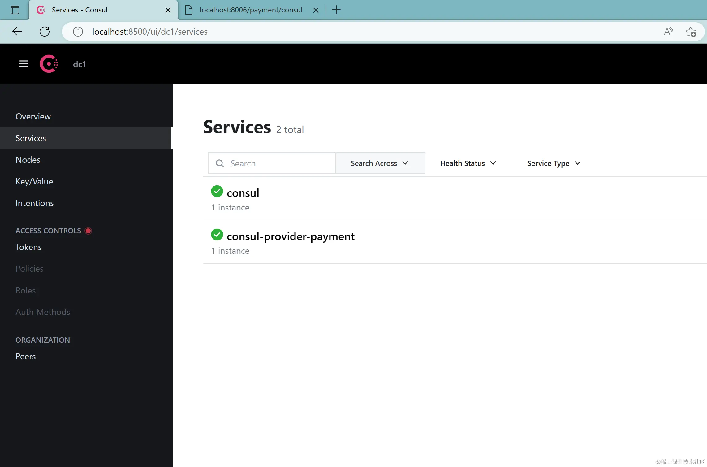Go to Nodes in sidebar
This screenshot has width=707, height=467.
click(x=28, y=160)
